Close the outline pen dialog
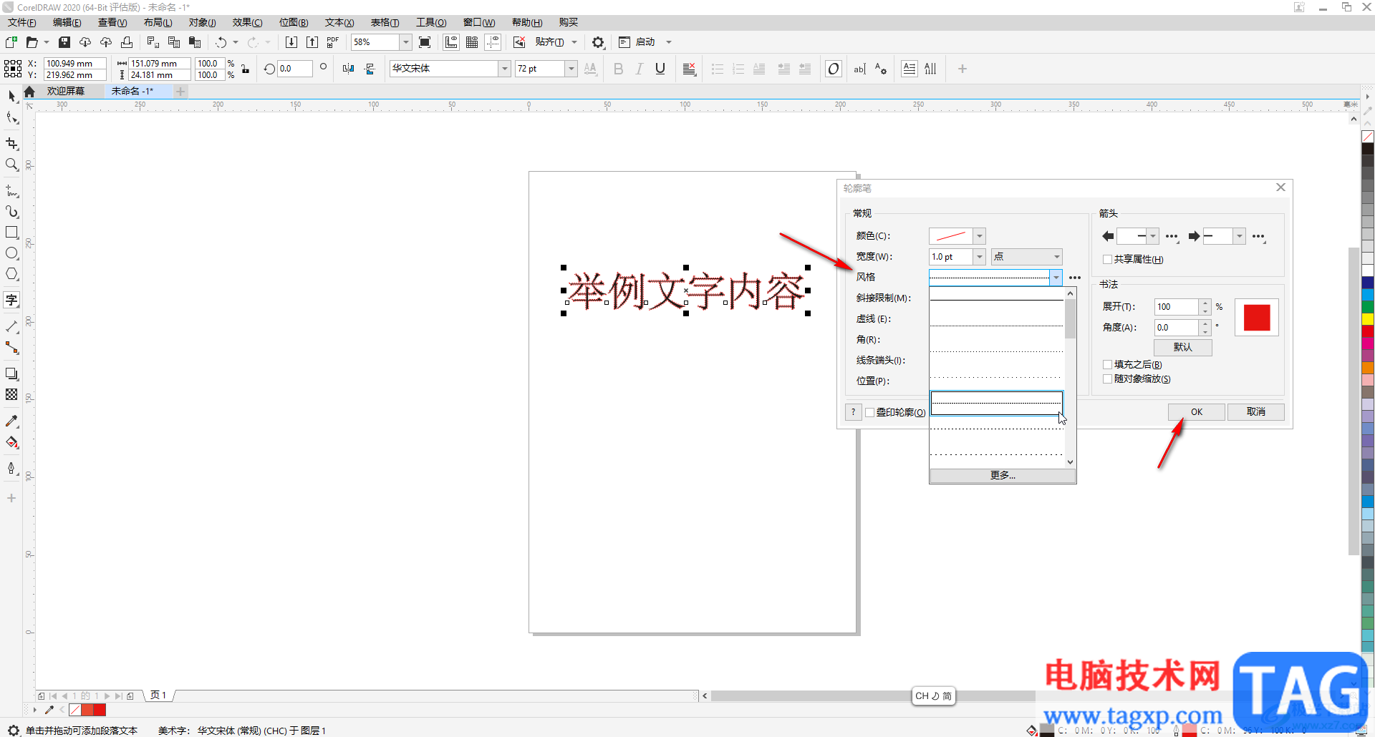The image size is (1375, 737). [x=1280, y=187]
